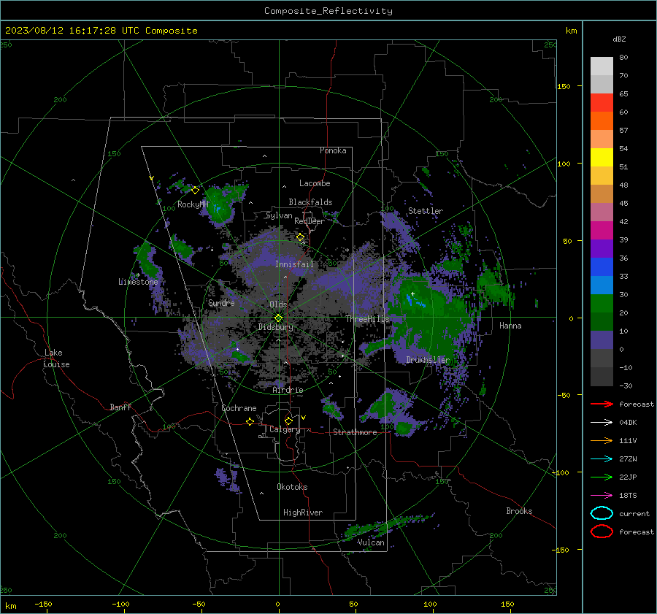Screen dimensions: 657x614
Task: Click the Stettler city label
Action: tap(426, 211)
